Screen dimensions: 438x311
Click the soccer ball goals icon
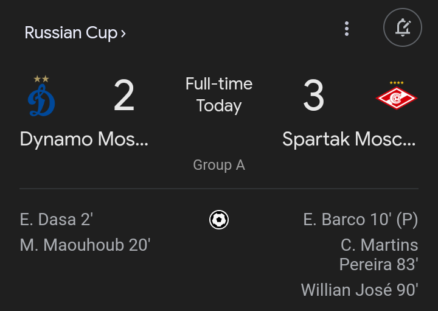219,219
